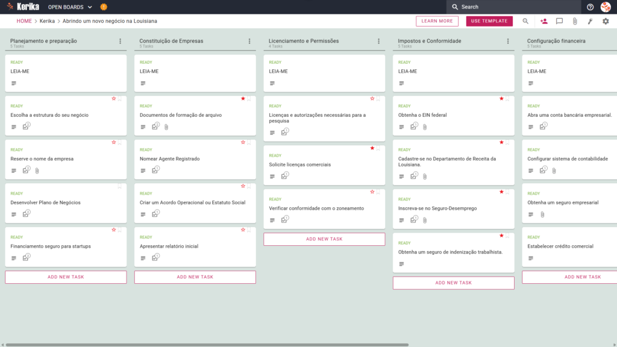
Task: Open 'Licenças e autorizações necessárias para a pesquisa' card
Action: point(324,119)
